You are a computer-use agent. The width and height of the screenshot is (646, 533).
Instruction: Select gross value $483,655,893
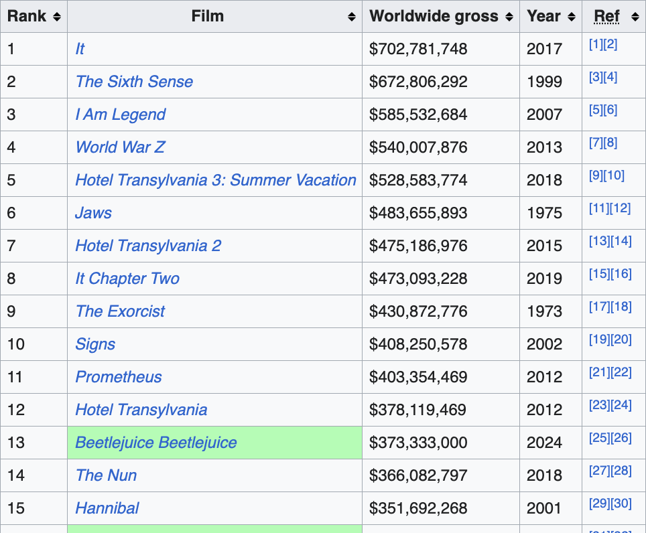pos(418,213)
